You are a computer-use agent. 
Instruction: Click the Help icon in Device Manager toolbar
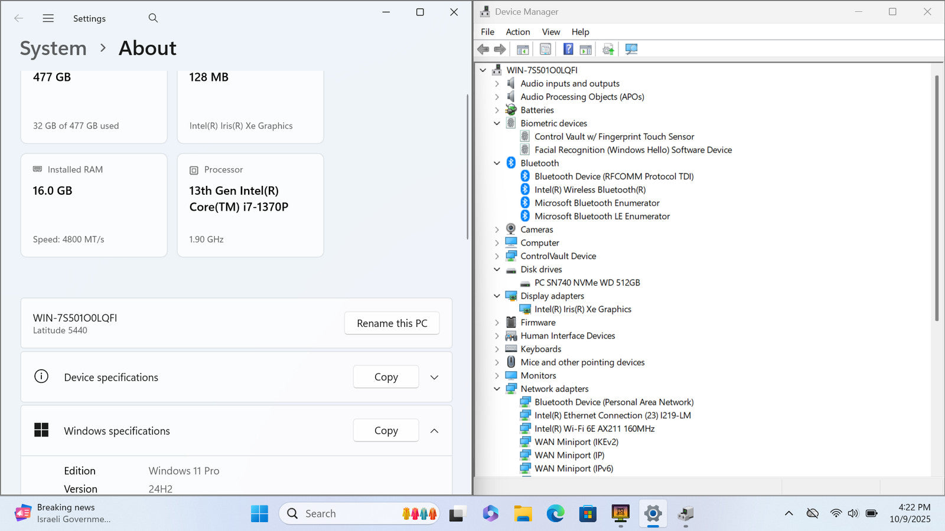pos(568,50)
